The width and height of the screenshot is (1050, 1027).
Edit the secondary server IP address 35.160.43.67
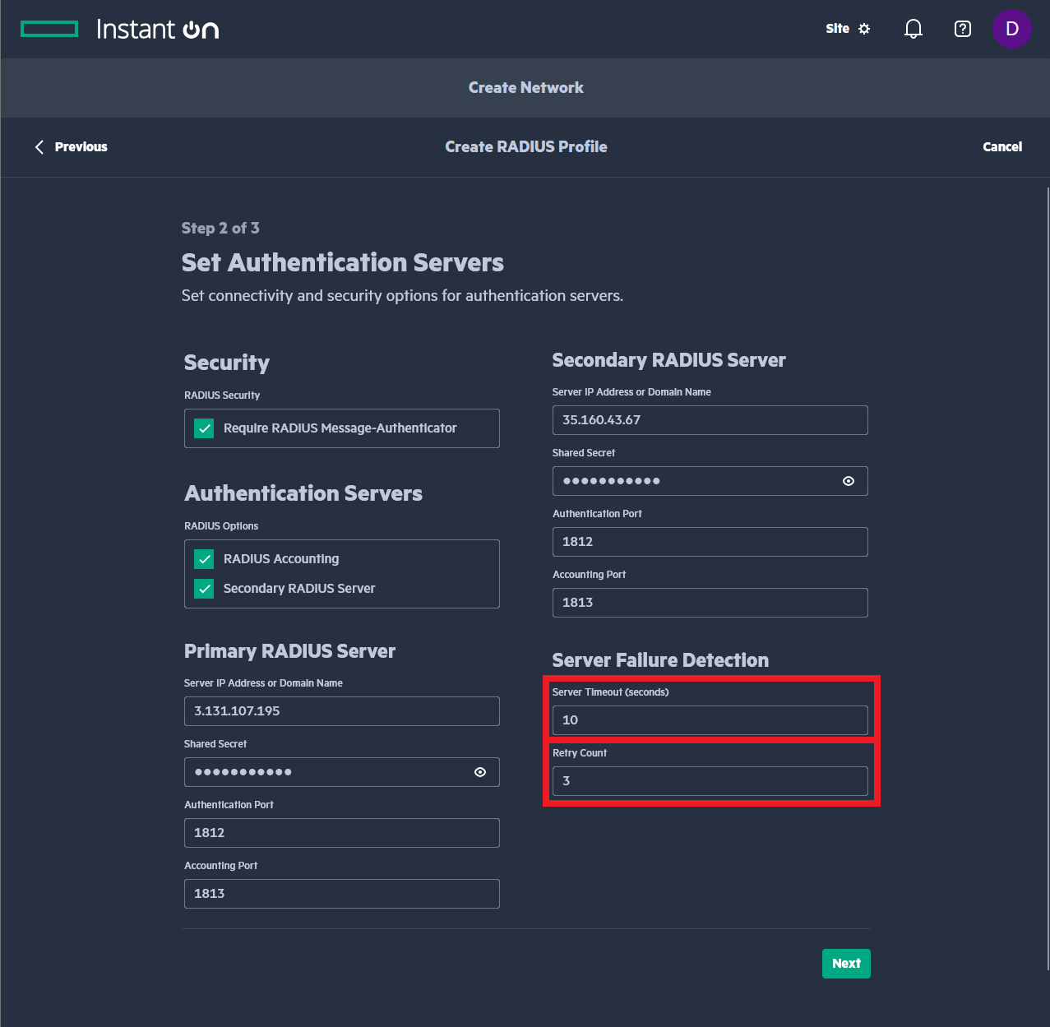[x=710, y=420]
